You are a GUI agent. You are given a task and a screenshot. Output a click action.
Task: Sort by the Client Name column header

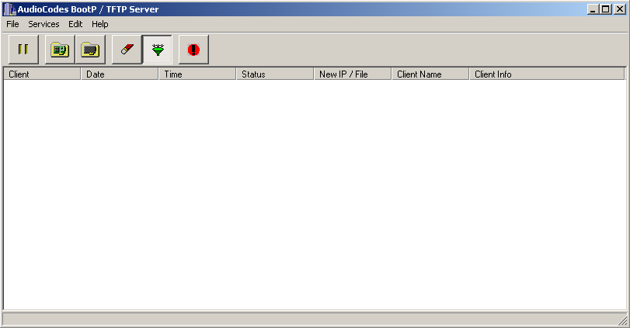pyautogui.click(x=430, y=74)
